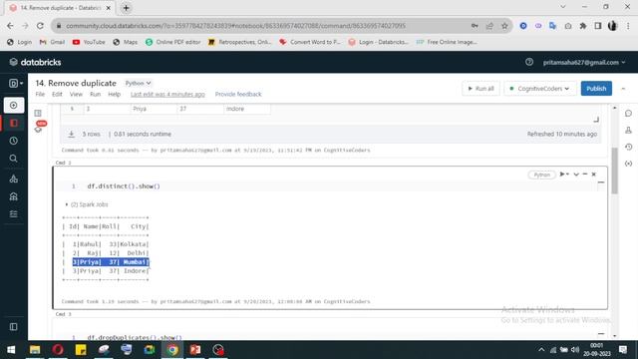Open the Python language dropdown
The height and width of the screenshot is (359, 638).
(x=138, y=83)
